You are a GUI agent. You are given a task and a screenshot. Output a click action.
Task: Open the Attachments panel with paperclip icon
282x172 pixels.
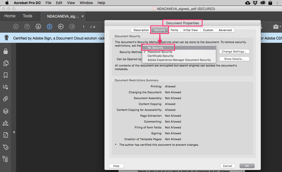tap(6, 99)
